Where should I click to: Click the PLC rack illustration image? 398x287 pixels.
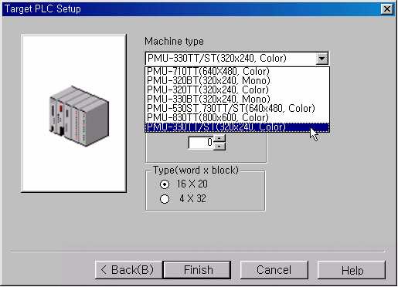pos(79,116)
